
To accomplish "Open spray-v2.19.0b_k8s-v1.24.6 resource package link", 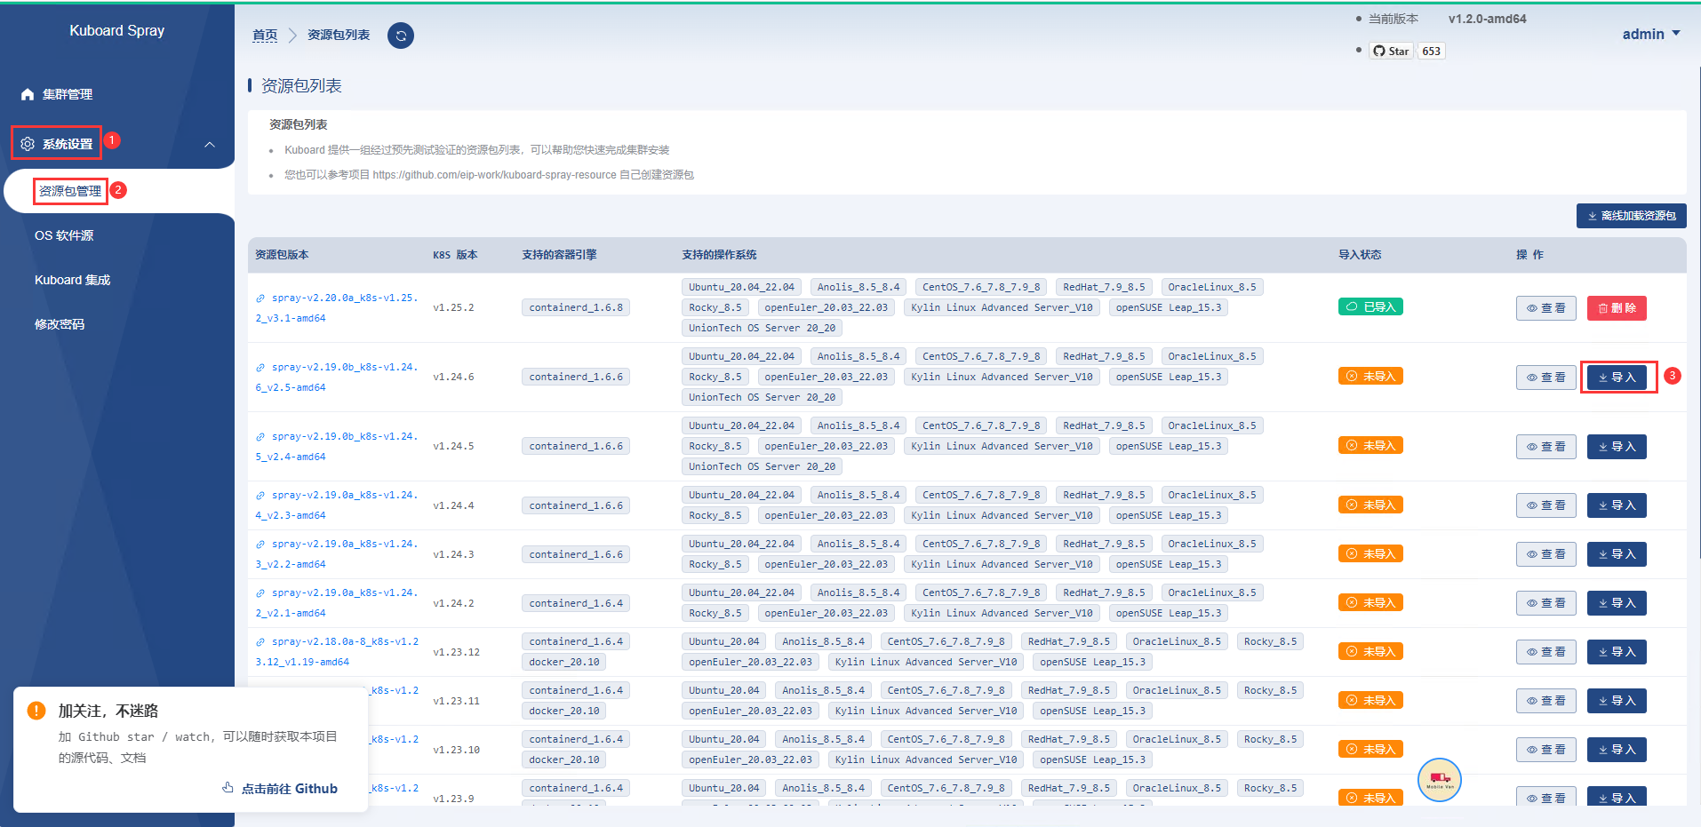I will pos(337,377).
